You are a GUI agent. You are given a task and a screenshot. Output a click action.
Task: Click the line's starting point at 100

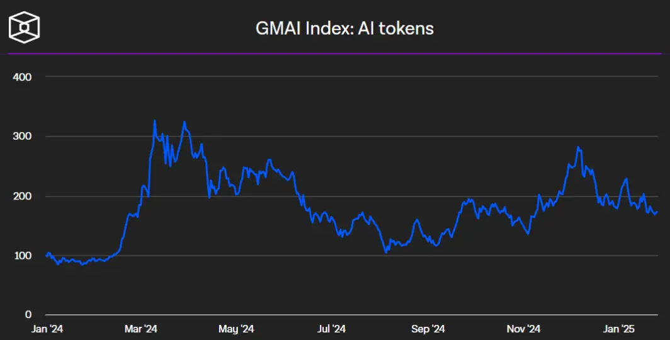(x=46, y=256)
